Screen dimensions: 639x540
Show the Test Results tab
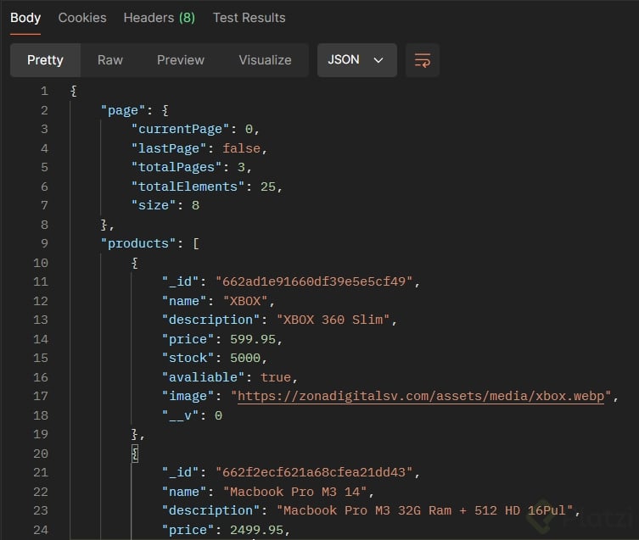click(x=249, y=18)
